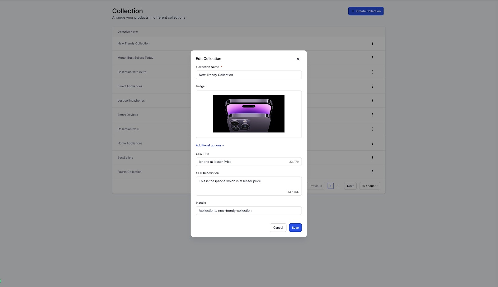
Task: Open three-dot menu for Smart Devices row
Action: coord(372,115)
